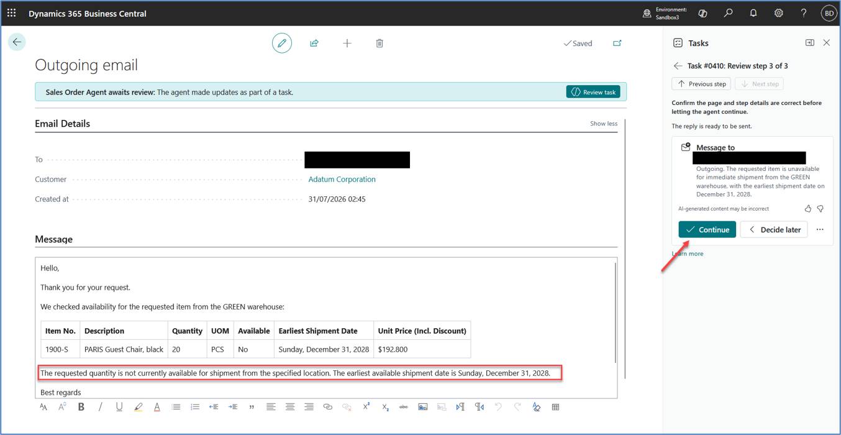Apply underline formatting
Screen dimensions: 841x435
119,407
